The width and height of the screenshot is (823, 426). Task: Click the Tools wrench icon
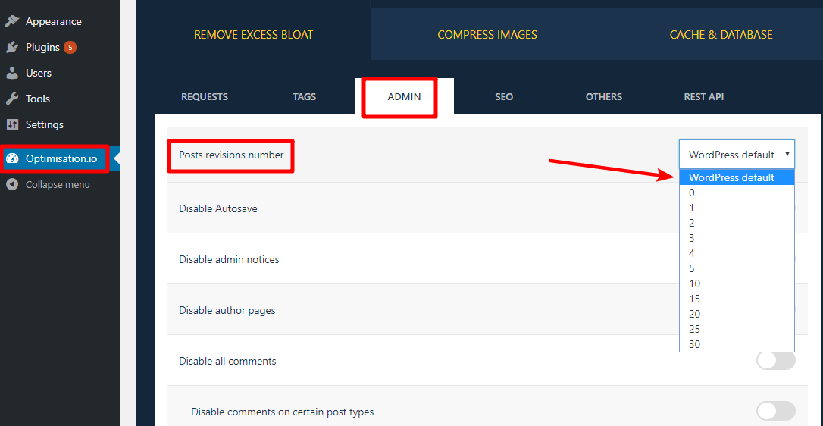[12, 99]
